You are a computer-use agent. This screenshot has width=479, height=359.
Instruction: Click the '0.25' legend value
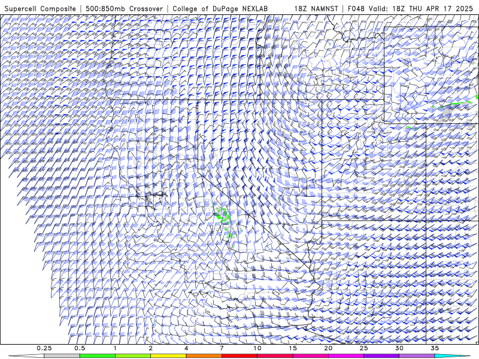click(x=44, y=348)
